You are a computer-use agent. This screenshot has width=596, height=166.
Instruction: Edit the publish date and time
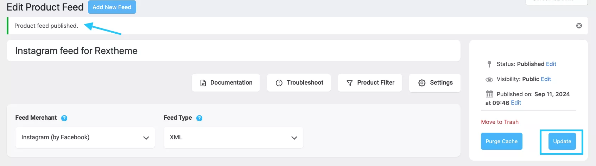(x=516, y=102)
